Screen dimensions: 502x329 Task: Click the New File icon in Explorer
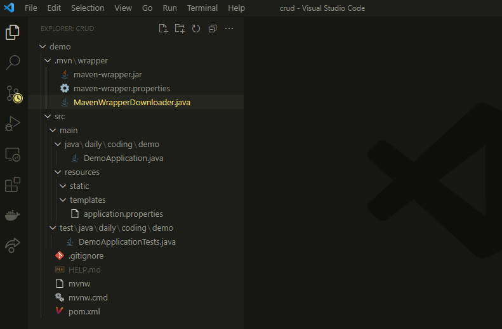click(x=163, y=29)
